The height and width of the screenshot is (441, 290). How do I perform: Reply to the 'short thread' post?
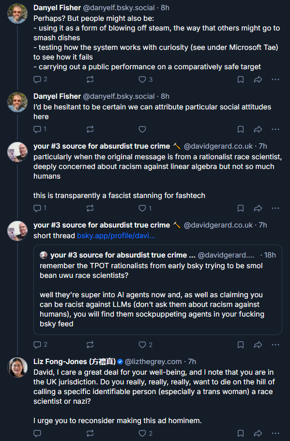pyautogui.click(x=40, y=345)
